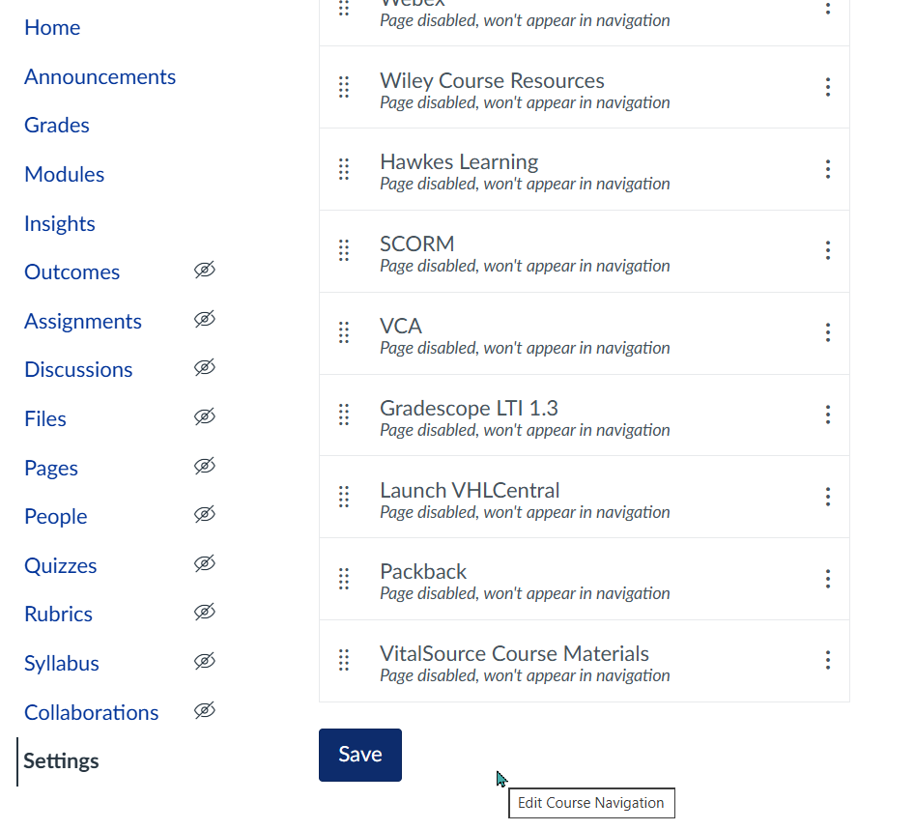
Task: Toggle visibility of the Assignments page
Action: point(204,320)
